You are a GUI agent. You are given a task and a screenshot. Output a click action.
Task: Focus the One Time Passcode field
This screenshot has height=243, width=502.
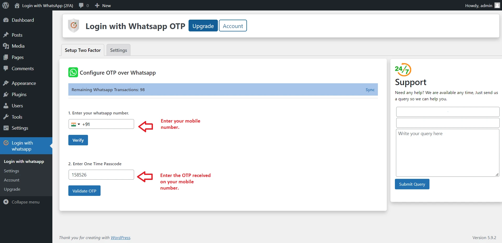click(101, 175)
